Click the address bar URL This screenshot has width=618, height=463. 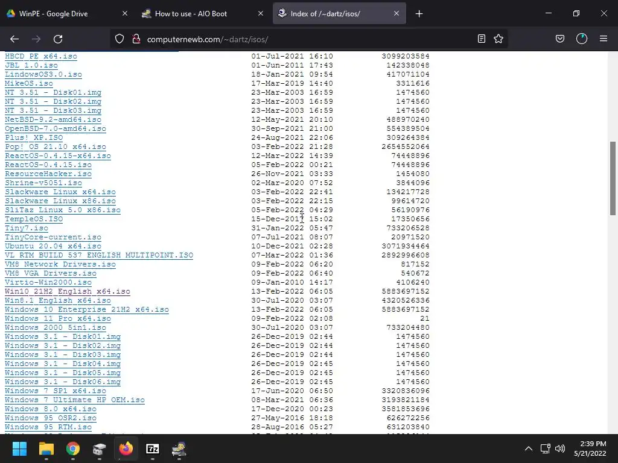[208, 39]
